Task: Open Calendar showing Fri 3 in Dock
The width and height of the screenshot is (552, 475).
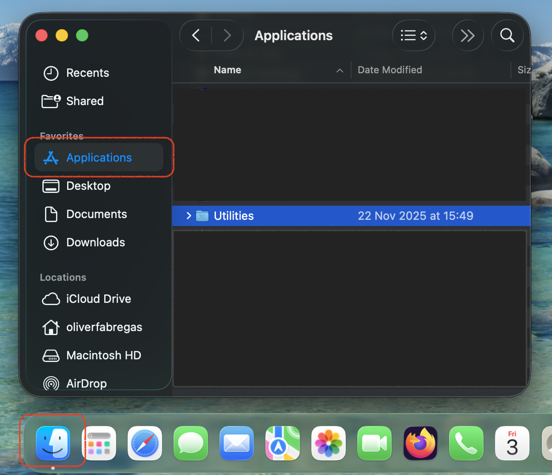Action: (x=512, y=443)
